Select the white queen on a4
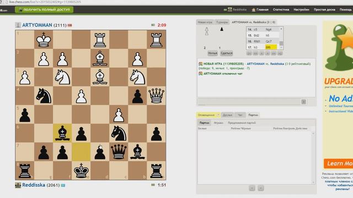The image size is (353, 198). [x=156, y=96]
